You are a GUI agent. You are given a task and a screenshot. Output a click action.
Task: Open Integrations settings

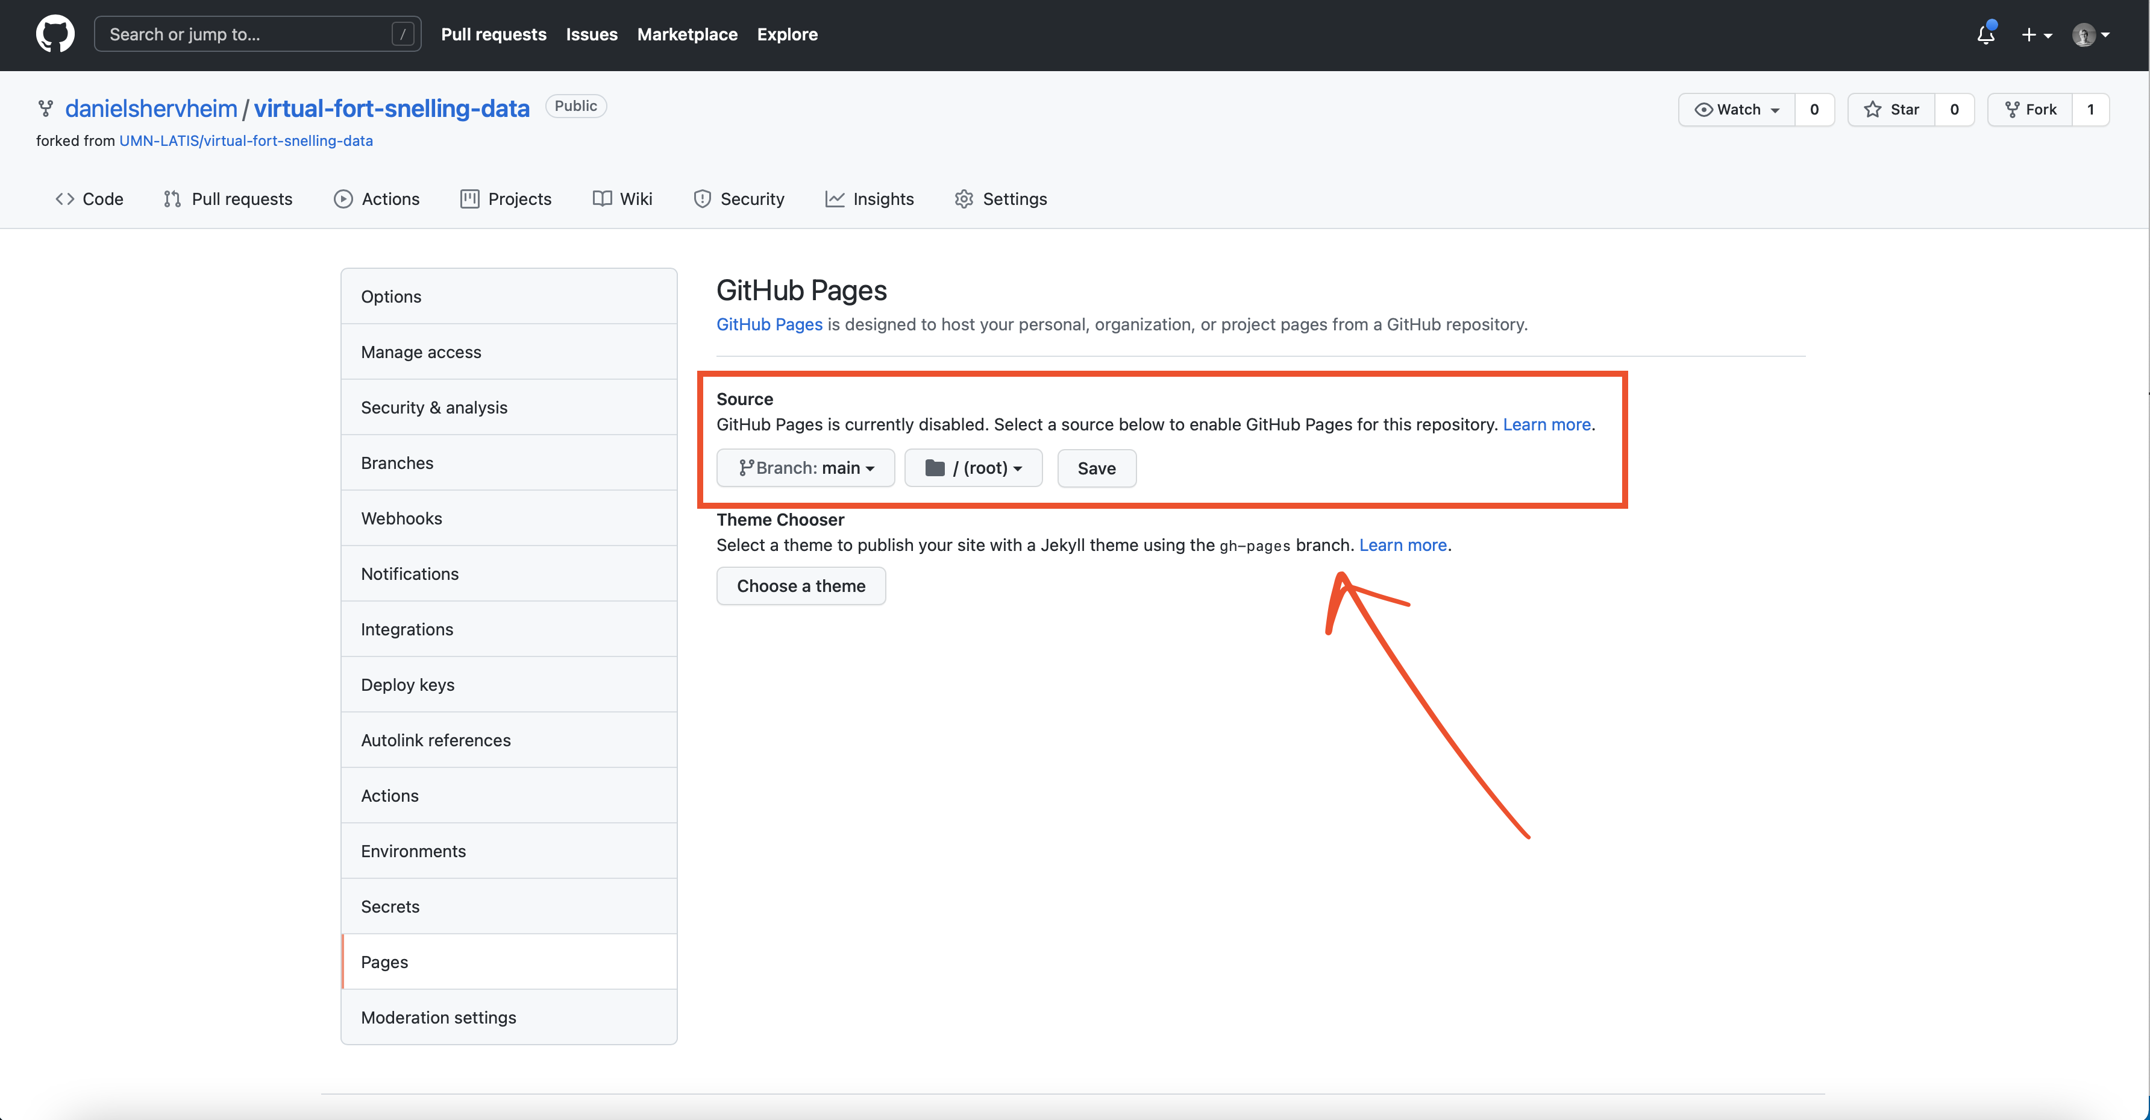(509, 629)
